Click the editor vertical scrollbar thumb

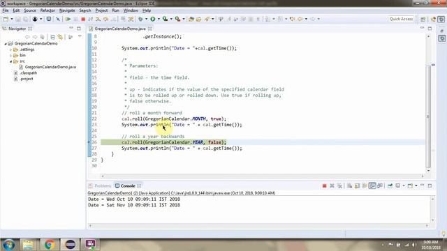point(428,116)
